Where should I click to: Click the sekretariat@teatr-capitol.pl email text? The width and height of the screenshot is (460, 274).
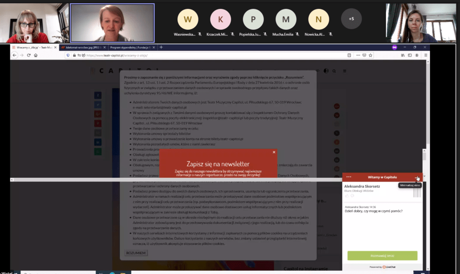pyautogui.click(x=165, y=108)
